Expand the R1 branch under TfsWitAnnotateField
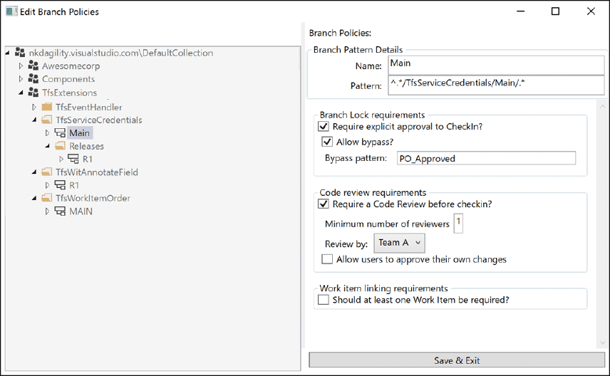 pos(48,185)
